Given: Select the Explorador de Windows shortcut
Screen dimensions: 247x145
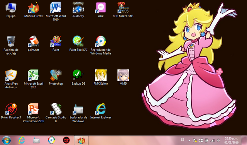Looking at the screenshot, I should coord(78,113).
